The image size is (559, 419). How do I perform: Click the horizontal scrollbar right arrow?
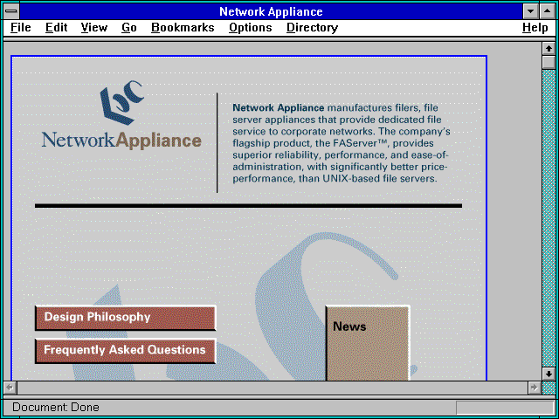[534, 388]
